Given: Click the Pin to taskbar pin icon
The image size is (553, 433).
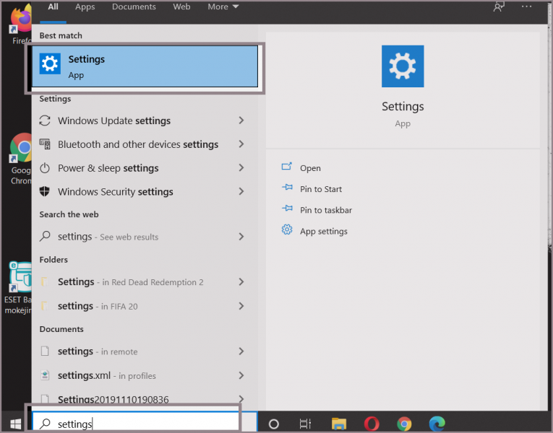Looking at the screenshot, I should (x=287, y=209).
